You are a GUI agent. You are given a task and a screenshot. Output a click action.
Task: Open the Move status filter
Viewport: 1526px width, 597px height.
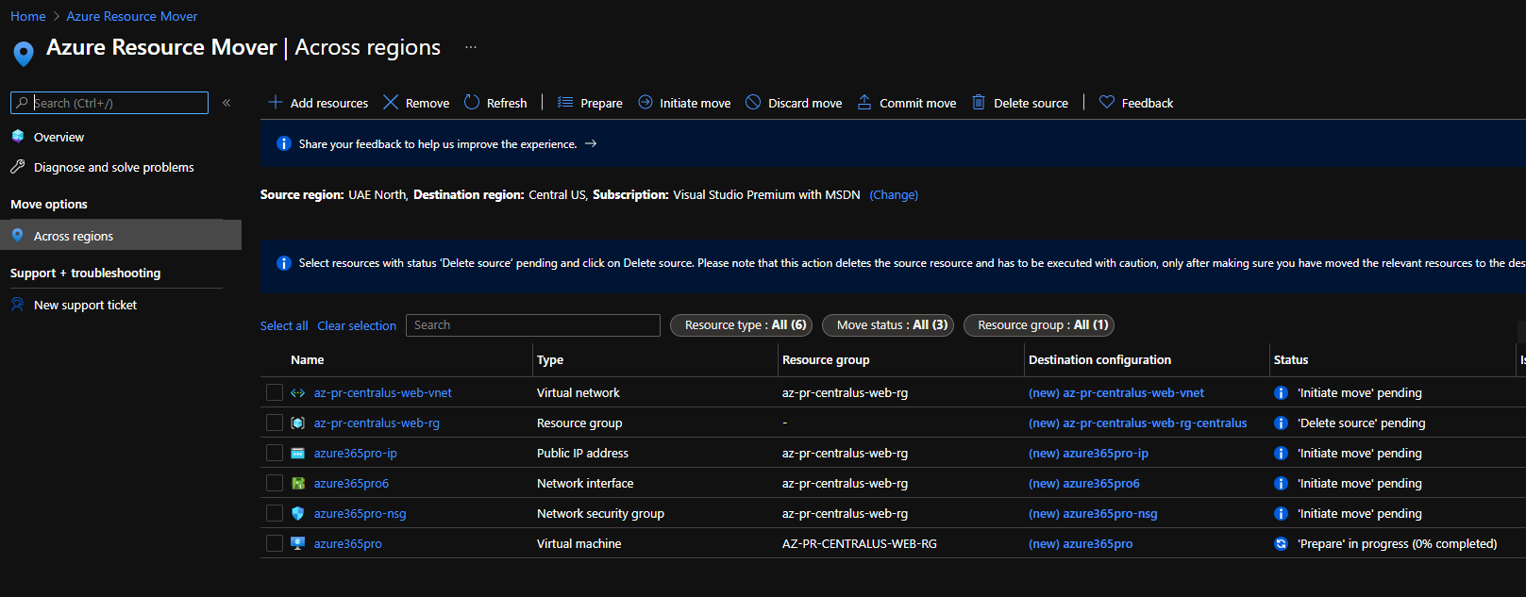(x=888, y=325)
